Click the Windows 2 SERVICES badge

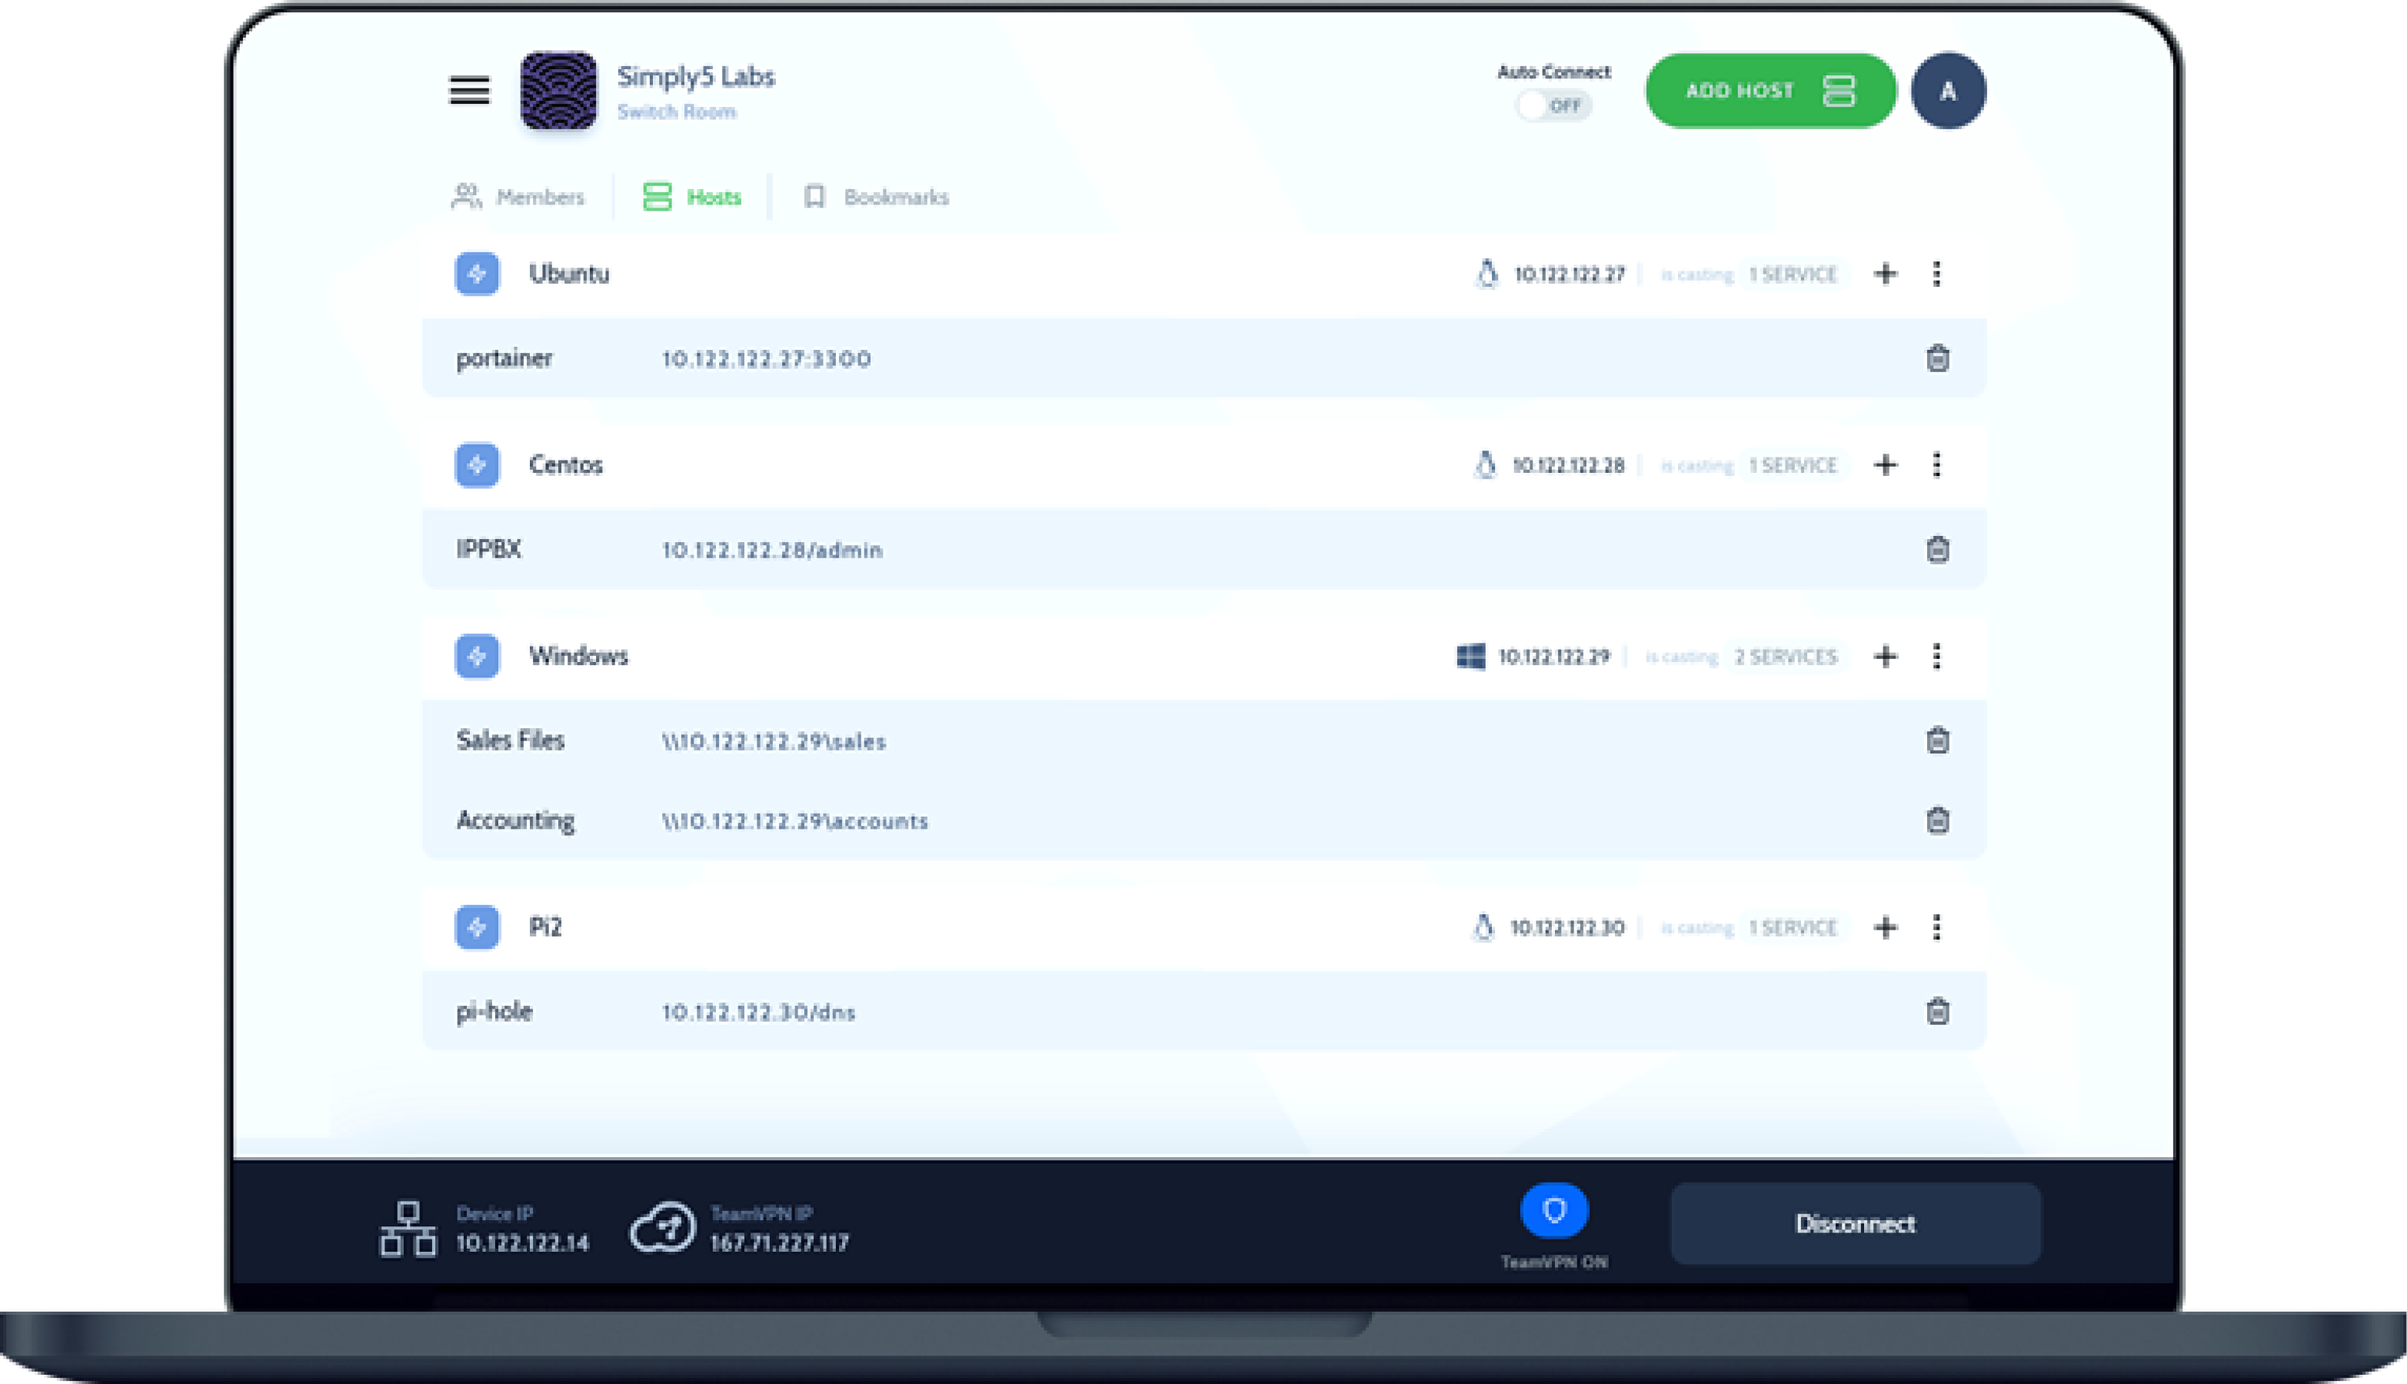point(1786,657)
